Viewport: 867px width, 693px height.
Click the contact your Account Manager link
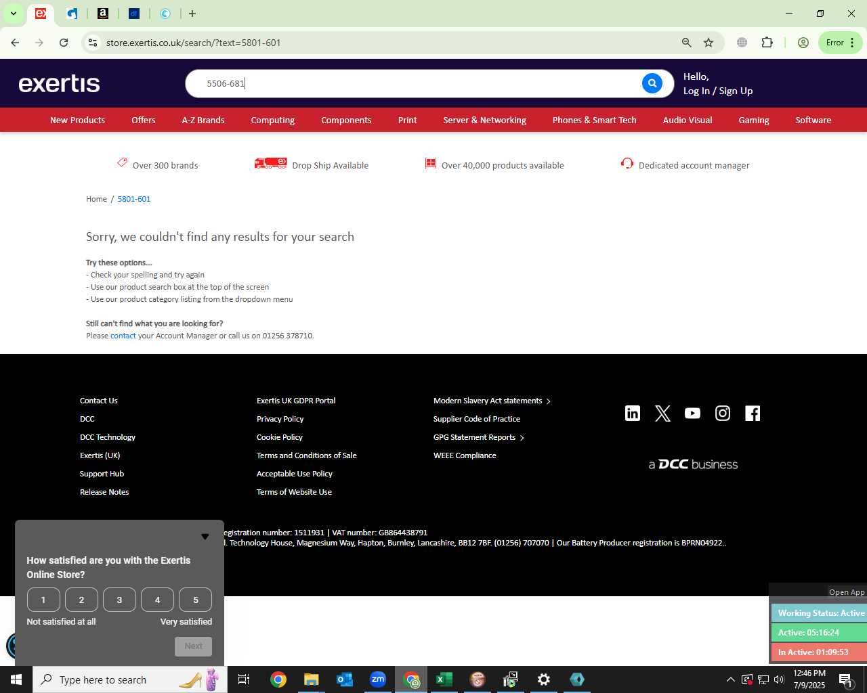point(123,336)
